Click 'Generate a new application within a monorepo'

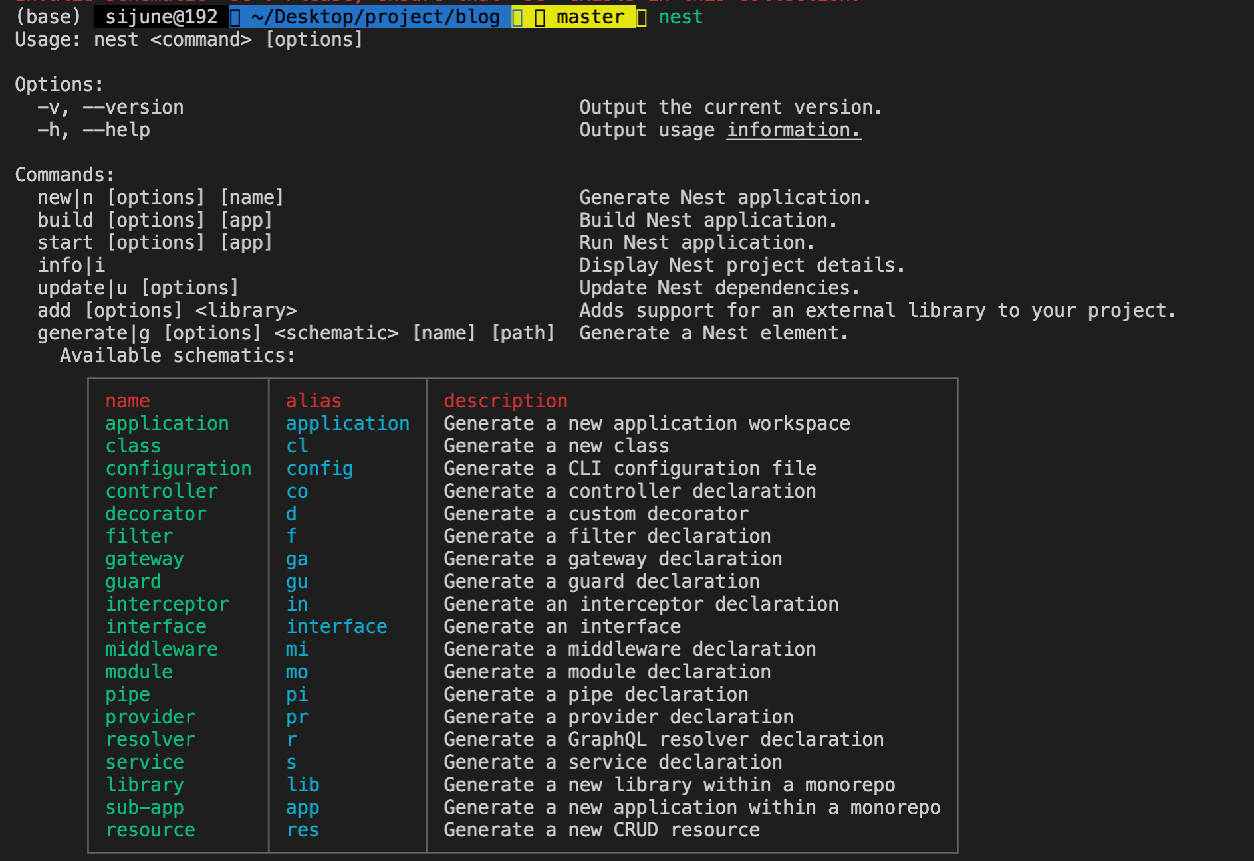(692, 807)
